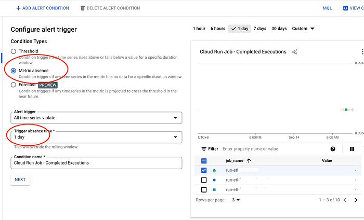Click the blue circle series marker
Screen dimensions: 364x220
point(214,180)
